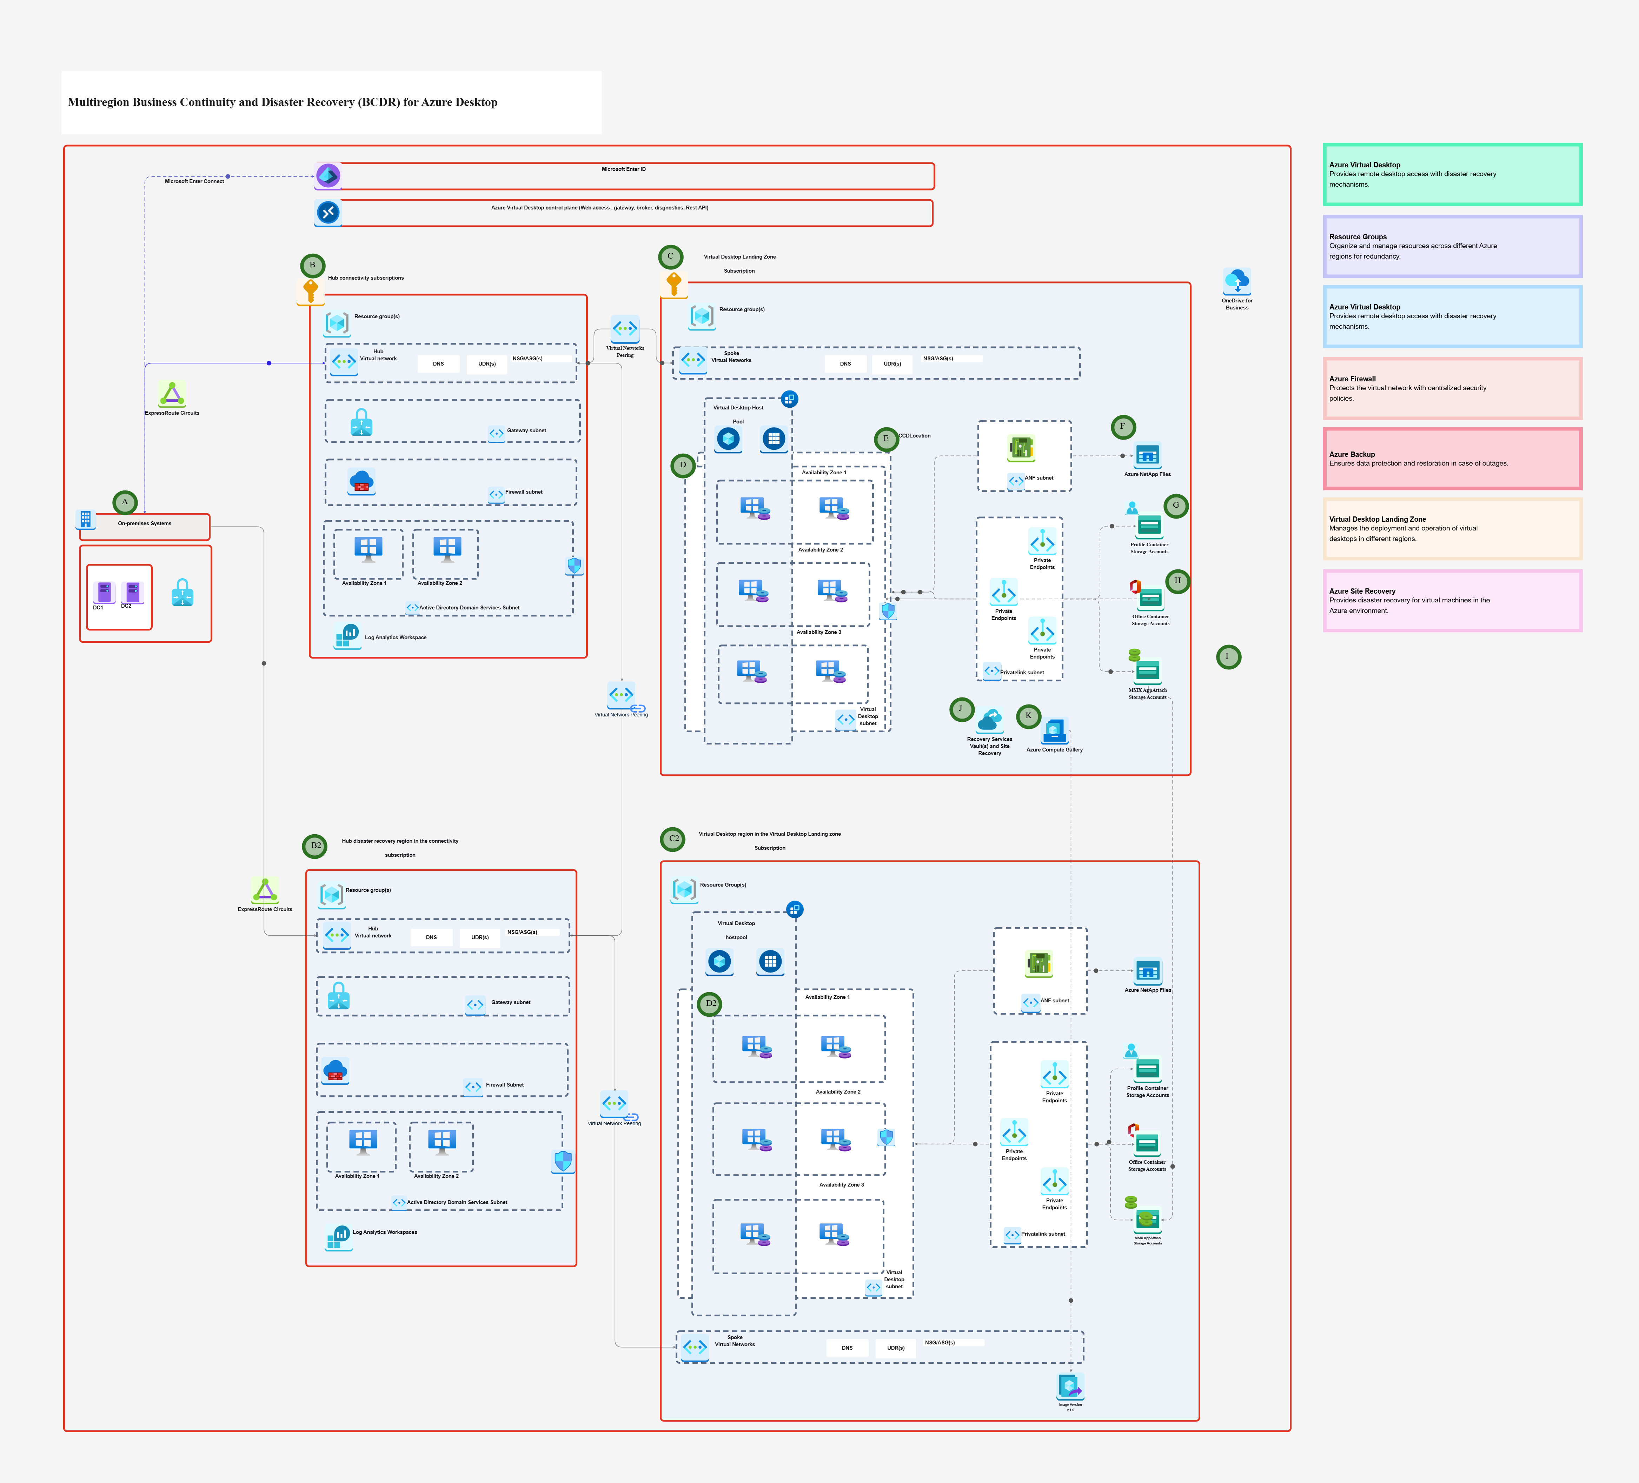Screen dimensions: 1639x1483
Task: Click the "Hub connectivity subscriptions" label
Action: (366, 278)
